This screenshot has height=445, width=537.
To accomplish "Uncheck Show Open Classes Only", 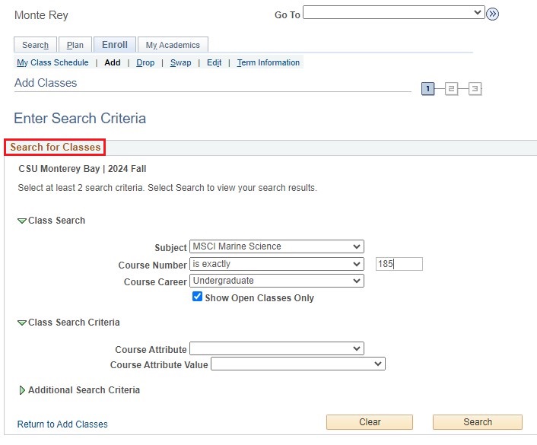I will (198, 297).
